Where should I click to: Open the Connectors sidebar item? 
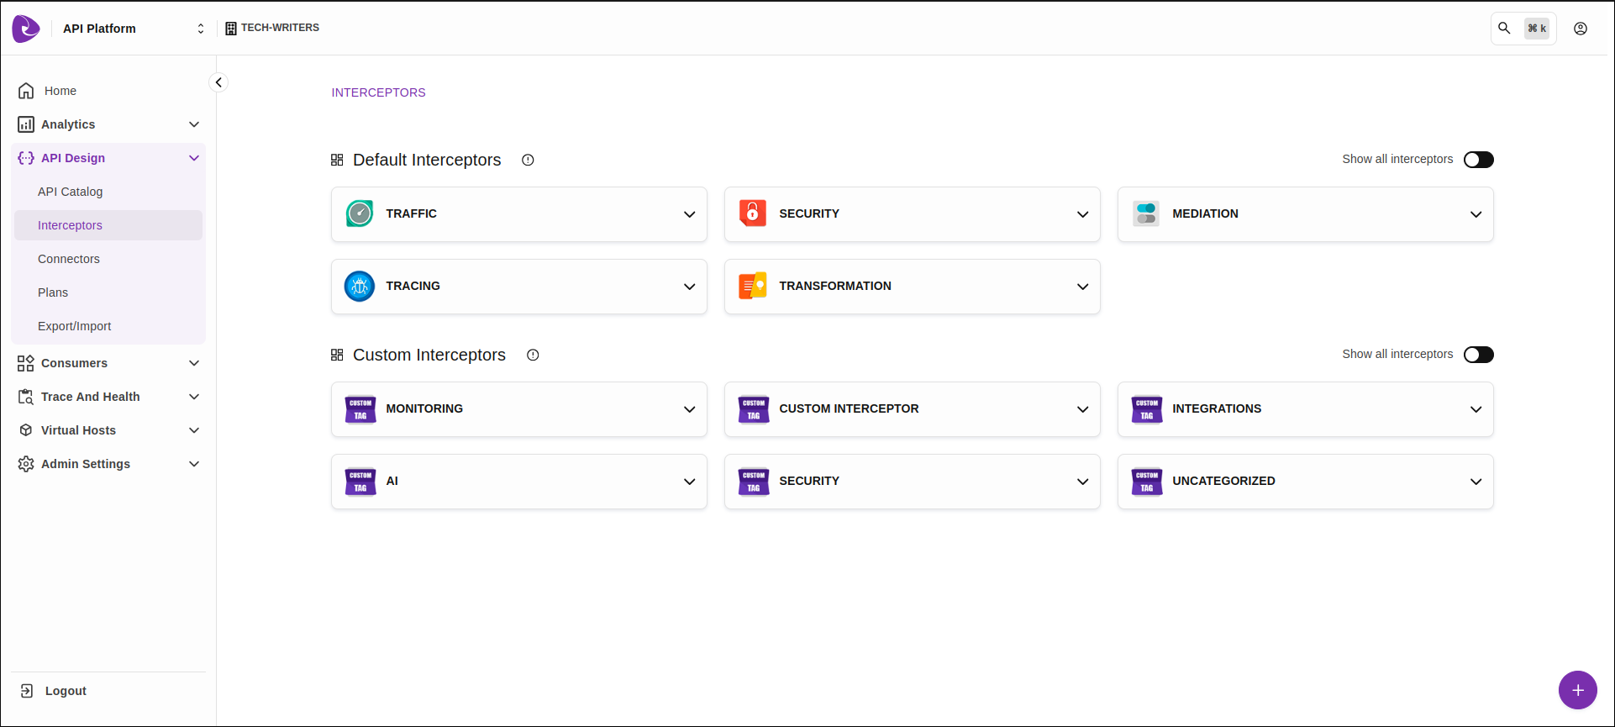pos(69,259)
